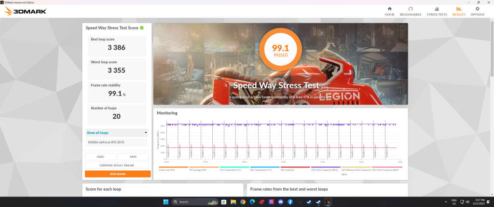494x207 pixels.
Task: Click the 3DMark icon in the taskbar
Action: click(328, 202)
